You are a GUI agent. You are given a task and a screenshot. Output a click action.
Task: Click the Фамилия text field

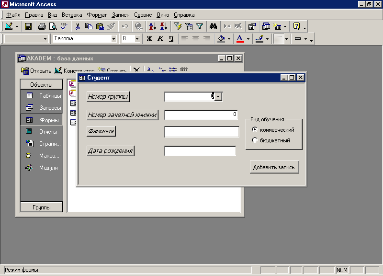(202, 132)
